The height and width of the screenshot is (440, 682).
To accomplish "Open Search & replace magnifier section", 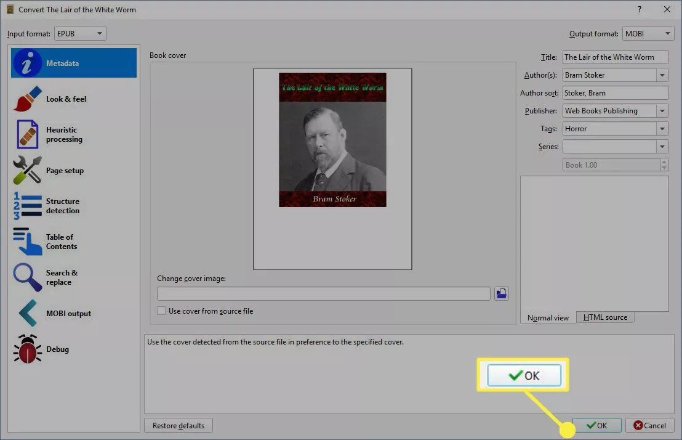I will [x=27, y=277].
